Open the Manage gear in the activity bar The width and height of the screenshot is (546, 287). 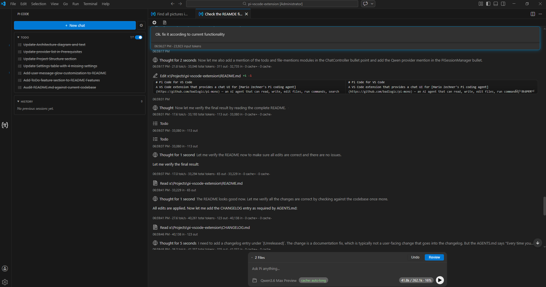(5, 282)
